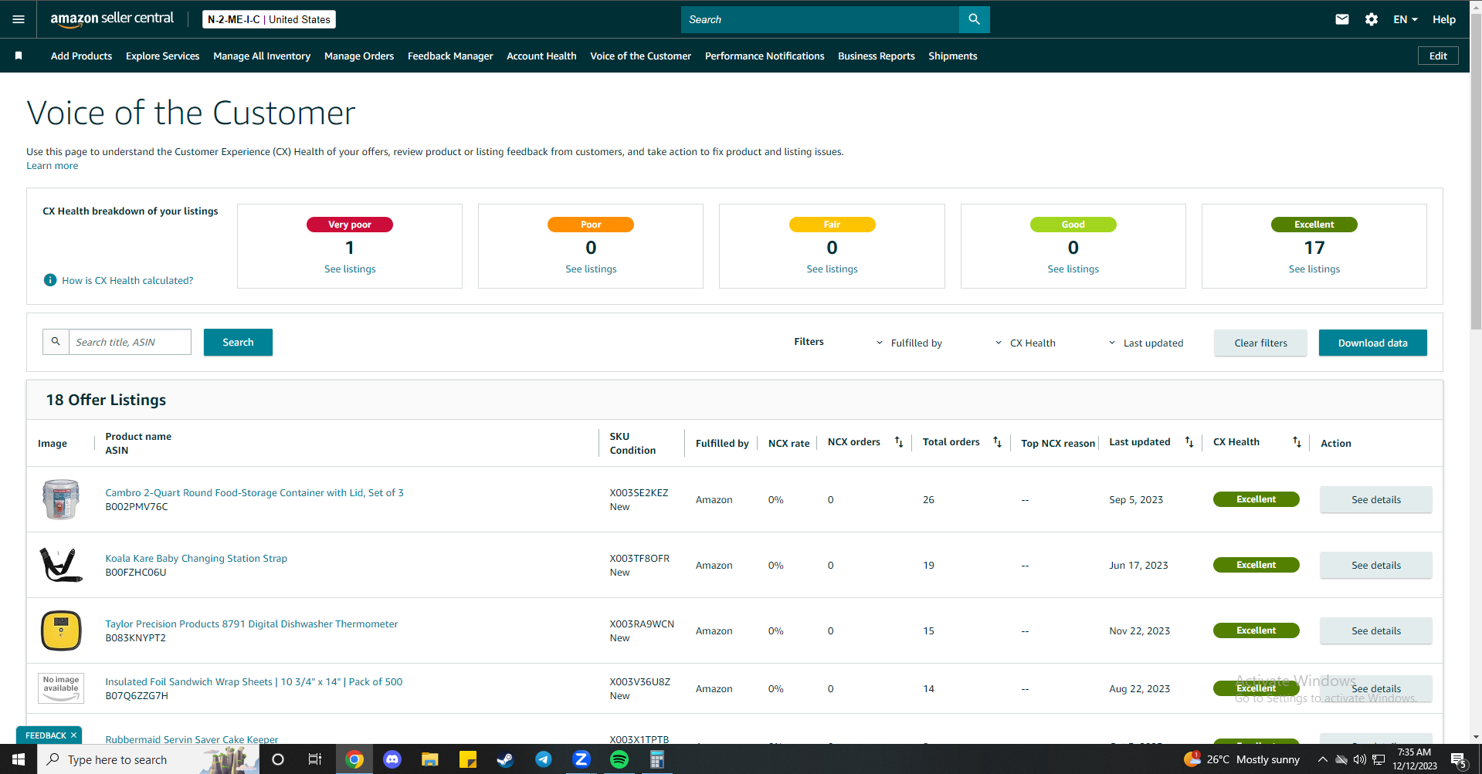1482x774 pixels.
Task: Open Business Reports
Action: pos(877,56)
